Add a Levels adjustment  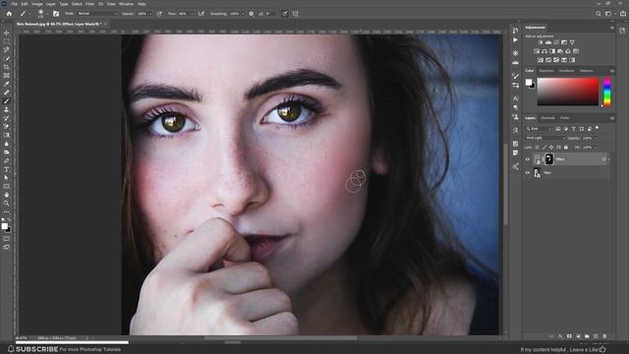click(x=548, y=42)
